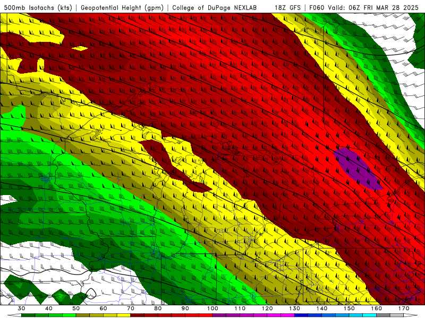Pick the purple swatch right of 100
This screenshot has width=425, height=318.
coord(219,315)
